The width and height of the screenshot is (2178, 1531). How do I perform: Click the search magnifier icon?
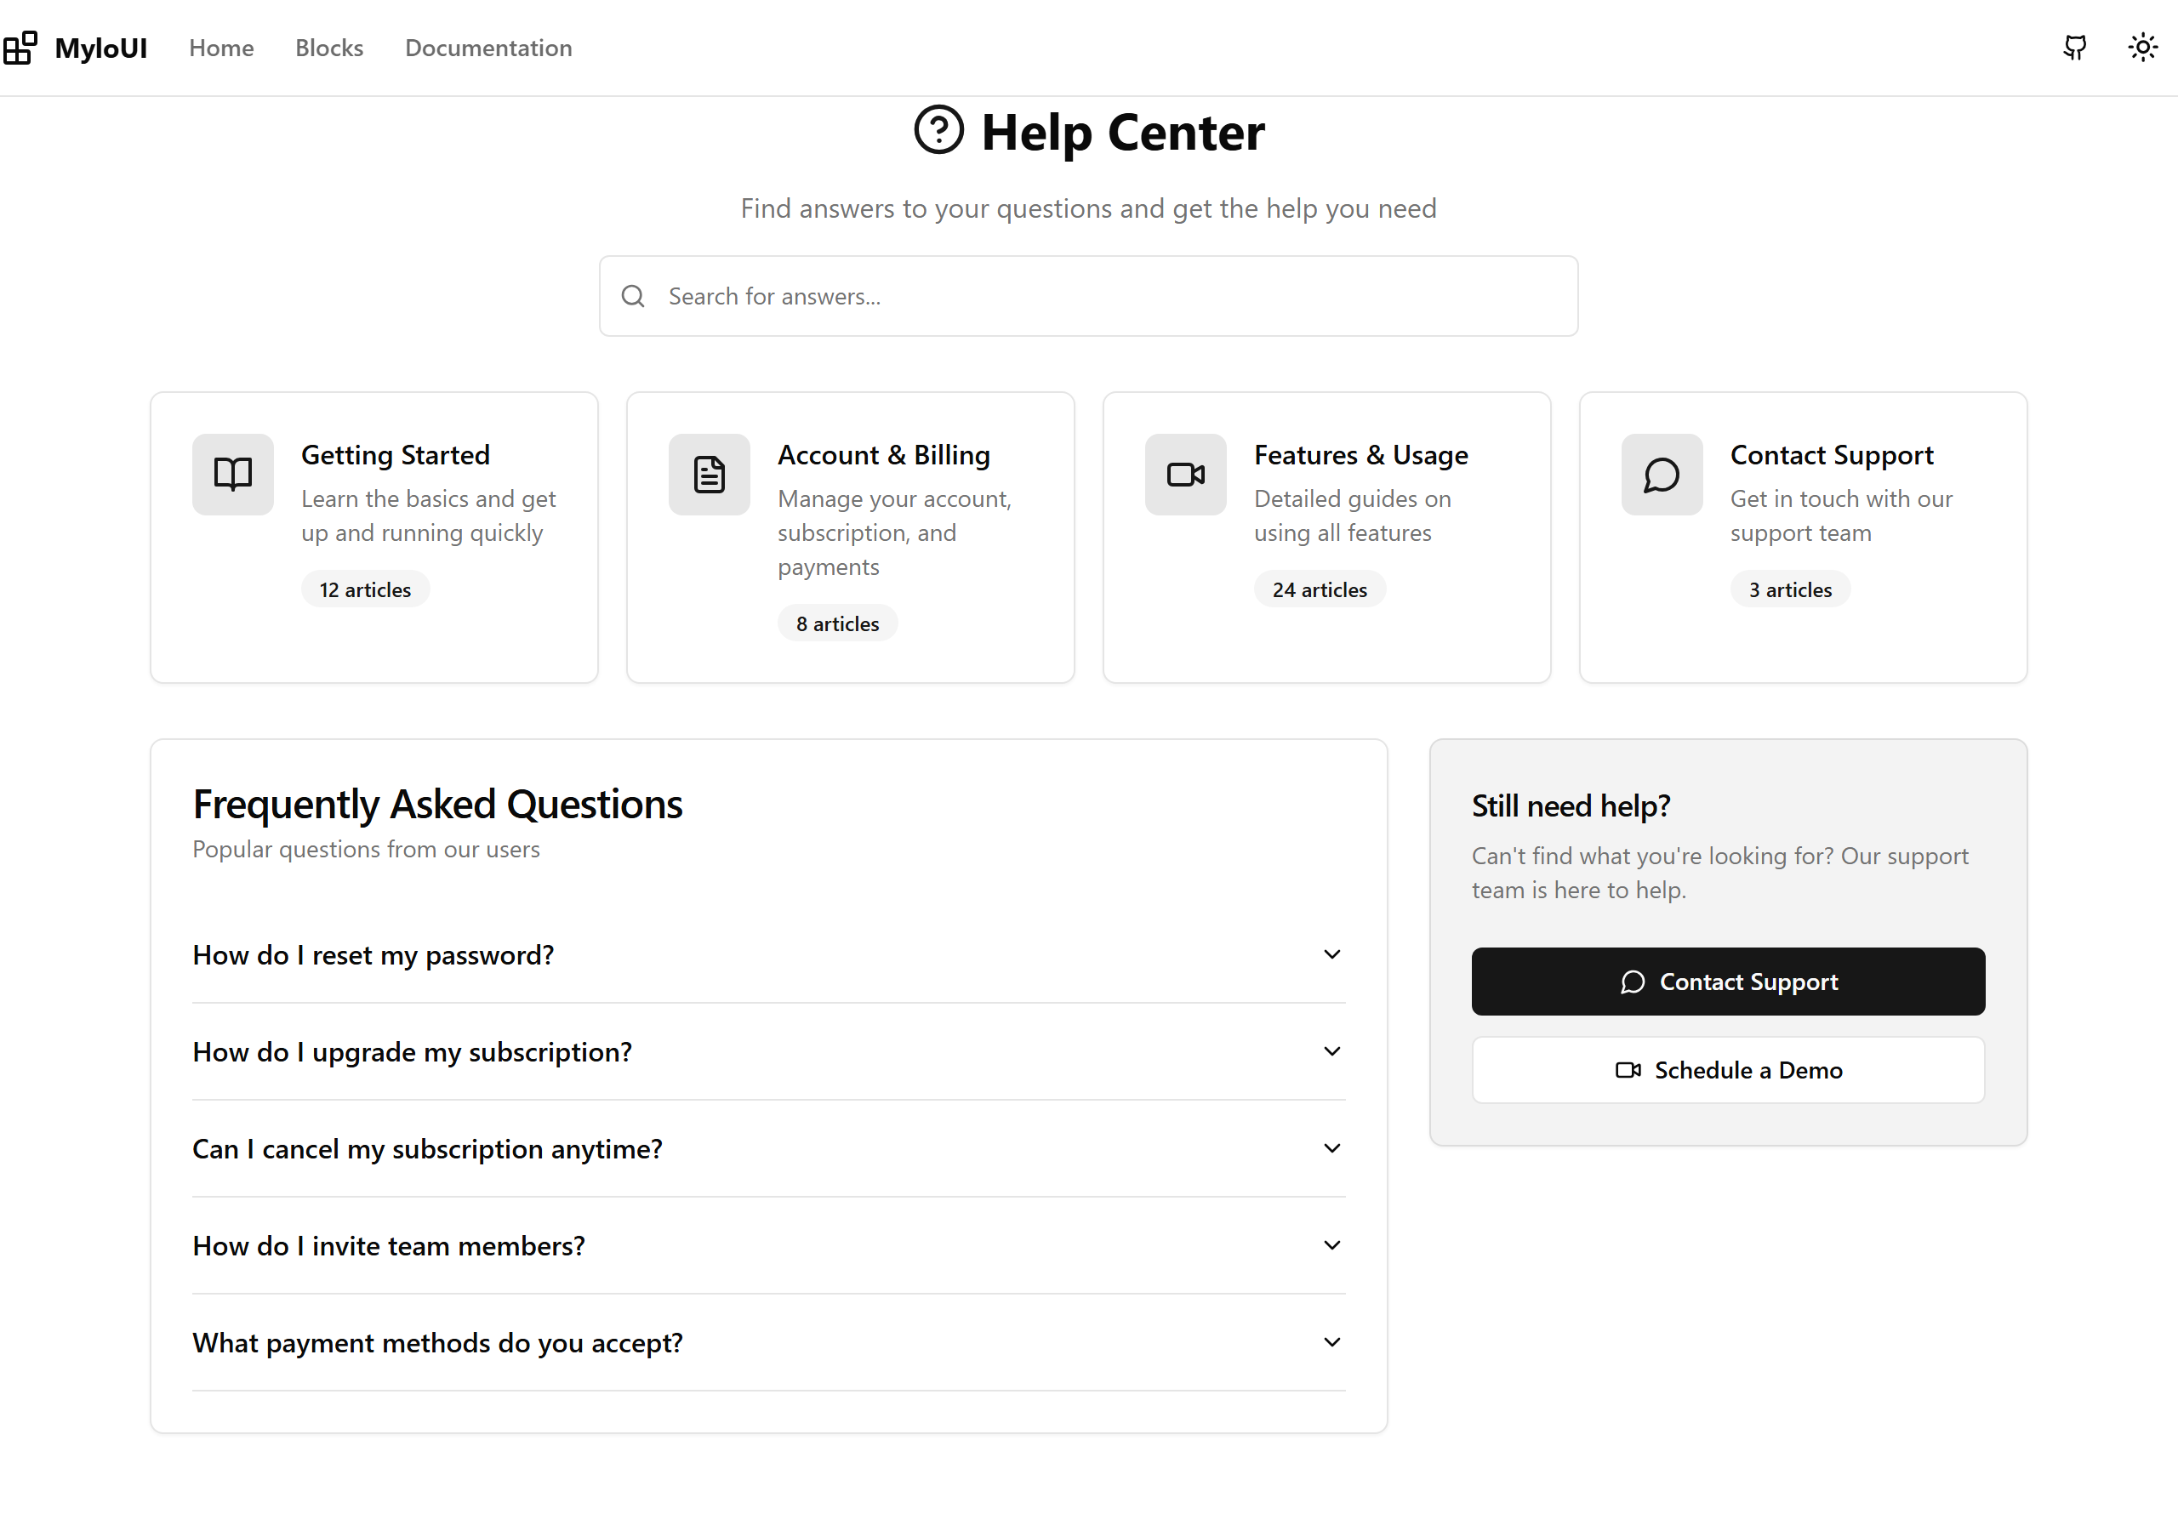[633, 296]
